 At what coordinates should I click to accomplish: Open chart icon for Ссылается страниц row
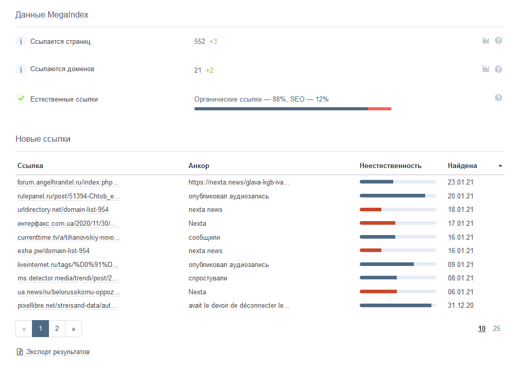(485, 41)
